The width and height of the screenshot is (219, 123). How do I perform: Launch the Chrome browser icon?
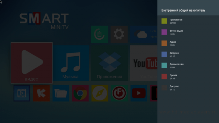click(80, 93)
